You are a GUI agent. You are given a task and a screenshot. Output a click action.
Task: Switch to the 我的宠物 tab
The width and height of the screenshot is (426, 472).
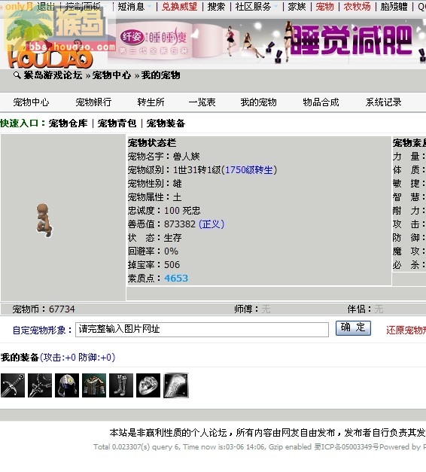[x=258, y=102]
